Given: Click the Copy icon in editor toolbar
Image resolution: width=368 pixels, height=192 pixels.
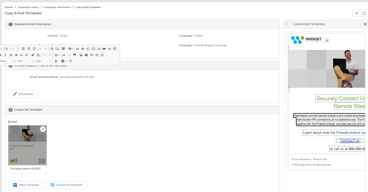Looking at the screenshot, I should [18, 49].
